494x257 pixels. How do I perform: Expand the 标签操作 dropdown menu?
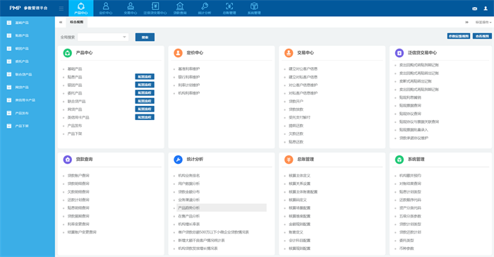(483, 23)
